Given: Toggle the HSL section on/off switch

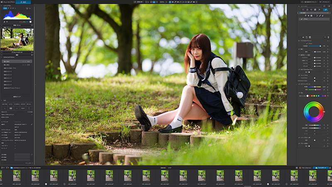Looking at the screenshot, I should point(328,93).
